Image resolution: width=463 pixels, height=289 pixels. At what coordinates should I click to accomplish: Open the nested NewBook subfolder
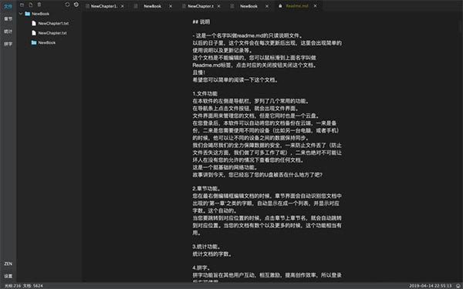pyautogui.click(x=46, y=42)
